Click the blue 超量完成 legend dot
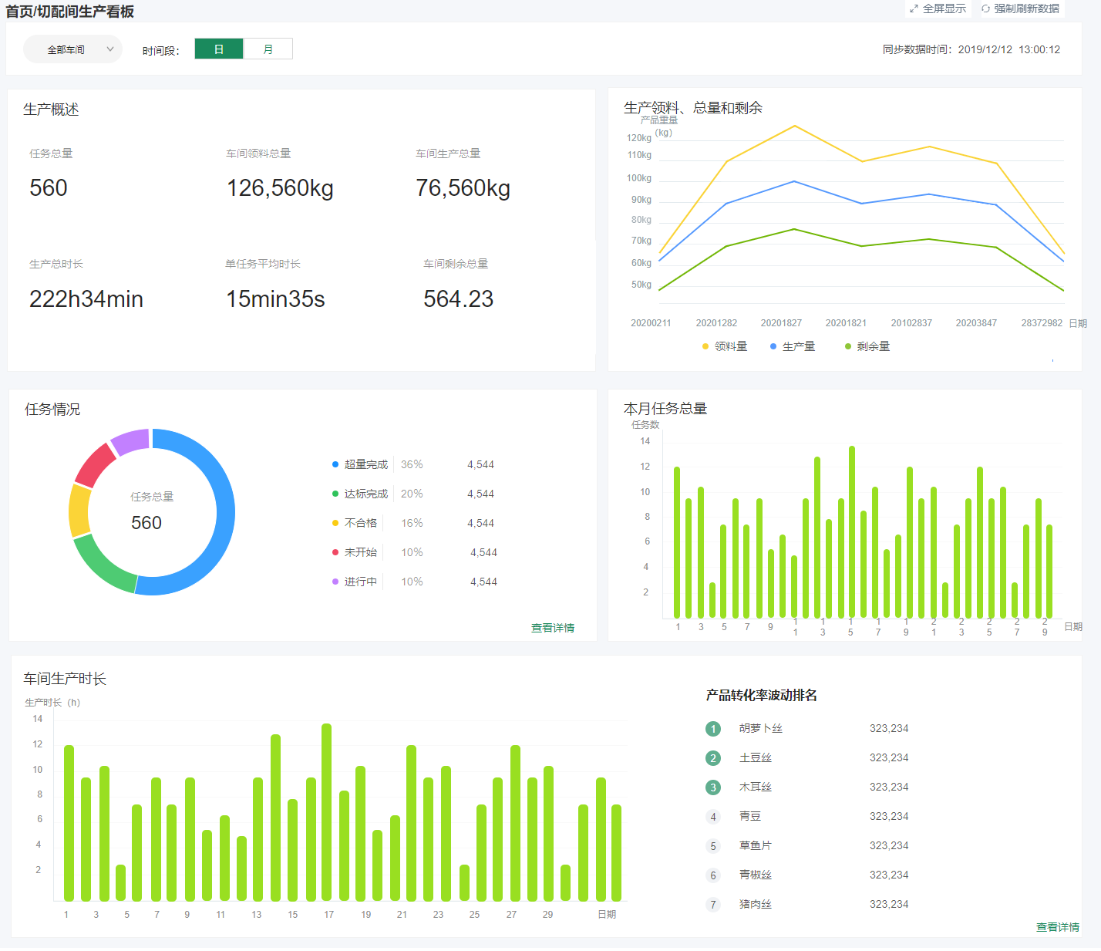 335,464
